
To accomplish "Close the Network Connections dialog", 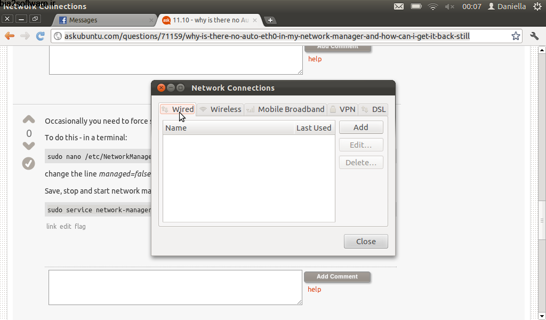I will click(x=366, y=241).
